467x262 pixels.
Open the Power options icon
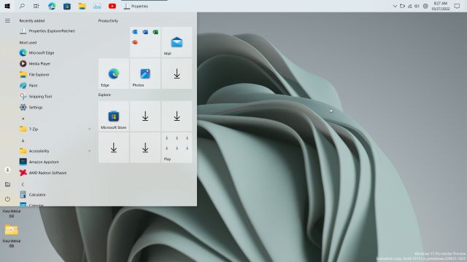coord(7,199)
